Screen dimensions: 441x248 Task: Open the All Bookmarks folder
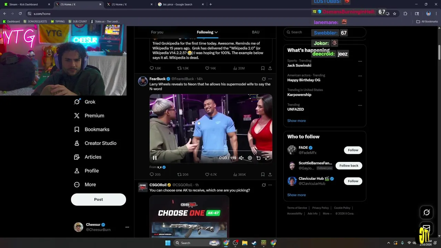(427, 21)
